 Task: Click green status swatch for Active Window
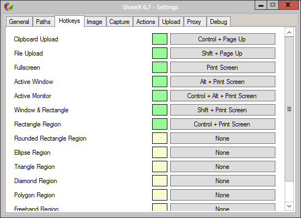coord(160,82)
